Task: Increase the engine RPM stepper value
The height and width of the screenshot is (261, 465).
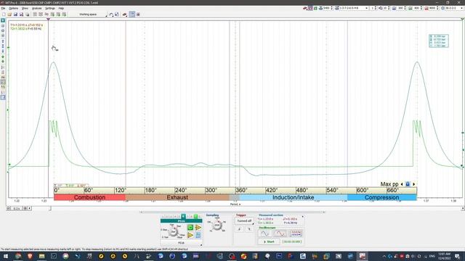Action: tap(331, 7)
